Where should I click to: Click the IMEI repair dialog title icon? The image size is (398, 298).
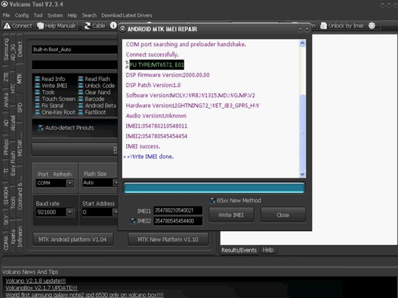click(x=122, y=29)
